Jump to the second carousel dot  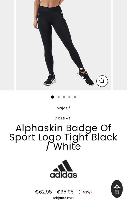tap(59, 97)
